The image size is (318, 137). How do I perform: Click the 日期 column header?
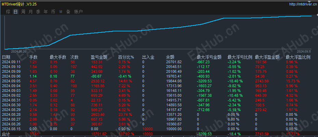(x=6, y=57)
